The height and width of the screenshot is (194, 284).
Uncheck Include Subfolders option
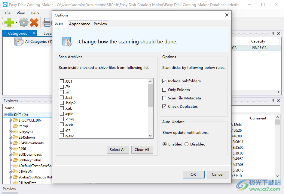(x=164, y=81)
